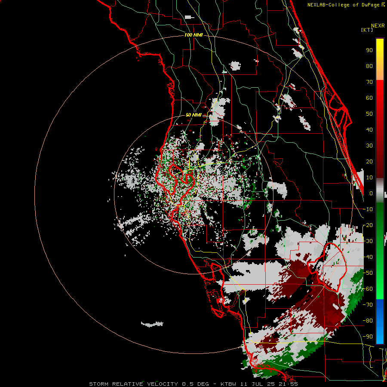The width and height of the screenshot is (387, 387).
Task: Click the 0 knot scale label
Action: [x=371, y=193]
